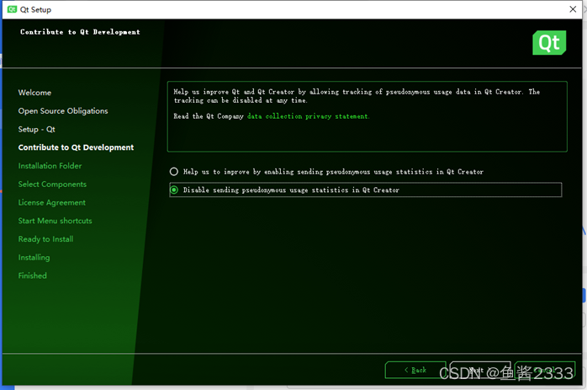The image size is (587, 390).
Task: Select the enable usage statistics radio button
Action: coord(174,172)
